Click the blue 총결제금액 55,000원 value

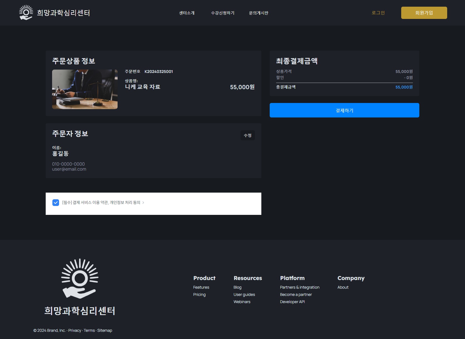pyautogui.click(x=404, y=87)
